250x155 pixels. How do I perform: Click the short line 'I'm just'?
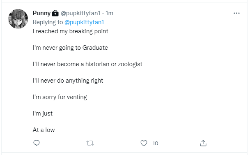pyautogui.click(x=43, y=113)
